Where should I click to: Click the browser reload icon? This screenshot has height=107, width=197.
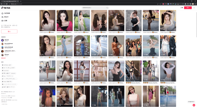pos(6,4)
